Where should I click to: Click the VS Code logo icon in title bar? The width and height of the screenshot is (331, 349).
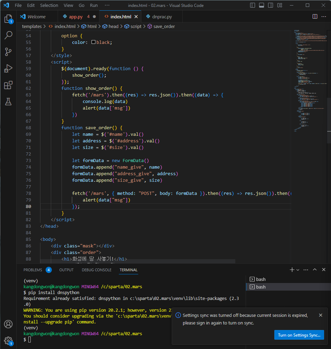6,5
